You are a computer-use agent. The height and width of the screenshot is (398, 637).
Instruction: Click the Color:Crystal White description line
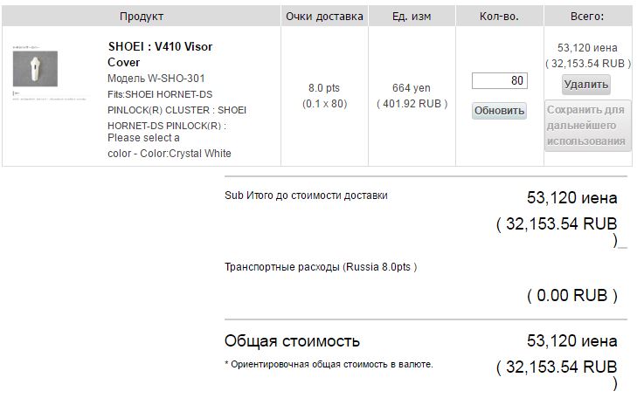[x=170, y=154]
